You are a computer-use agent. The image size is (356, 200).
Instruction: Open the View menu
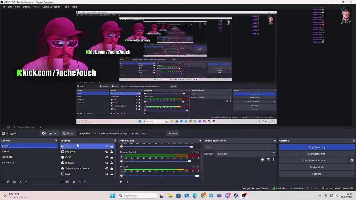(18, 7)
